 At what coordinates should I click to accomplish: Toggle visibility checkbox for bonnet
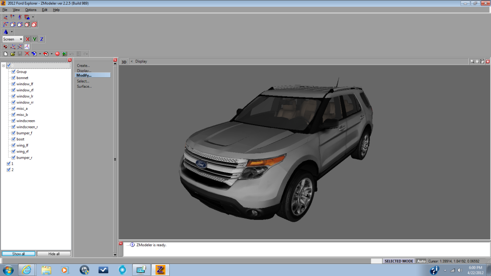(13, 78)
